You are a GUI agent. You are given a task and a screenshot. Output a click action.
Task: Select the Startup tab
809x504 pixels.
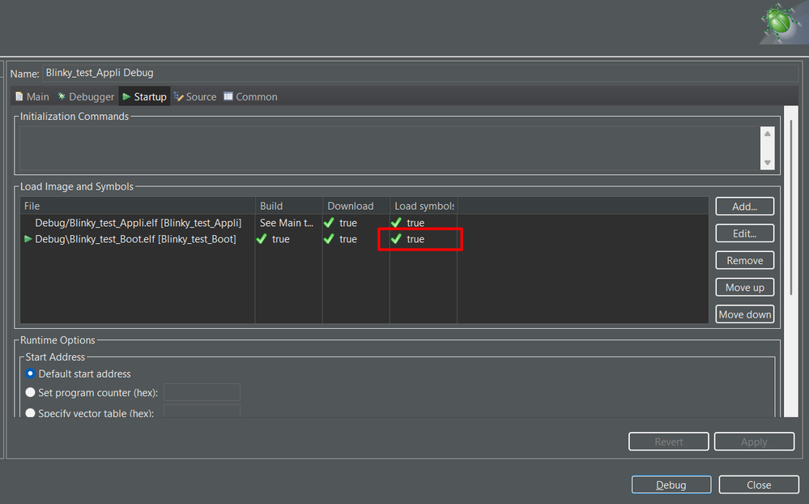click(x=144, y=96)
